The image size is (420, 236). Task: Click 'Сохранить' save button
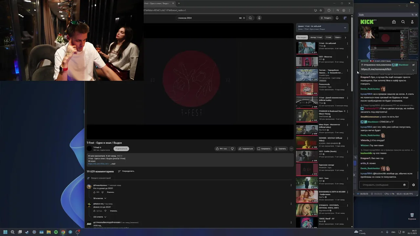click(264, 148)
